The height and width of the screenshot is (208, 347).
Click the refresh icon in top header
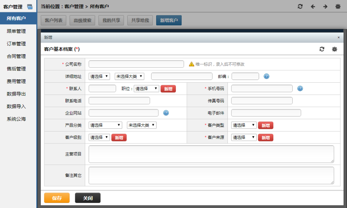(300, 7)
